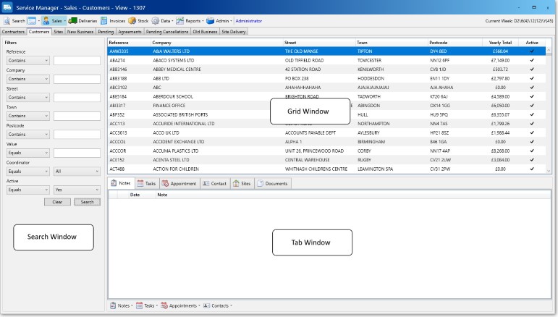Select the ACCIDENT EXCHANGE LTD row

pos(326,142)
